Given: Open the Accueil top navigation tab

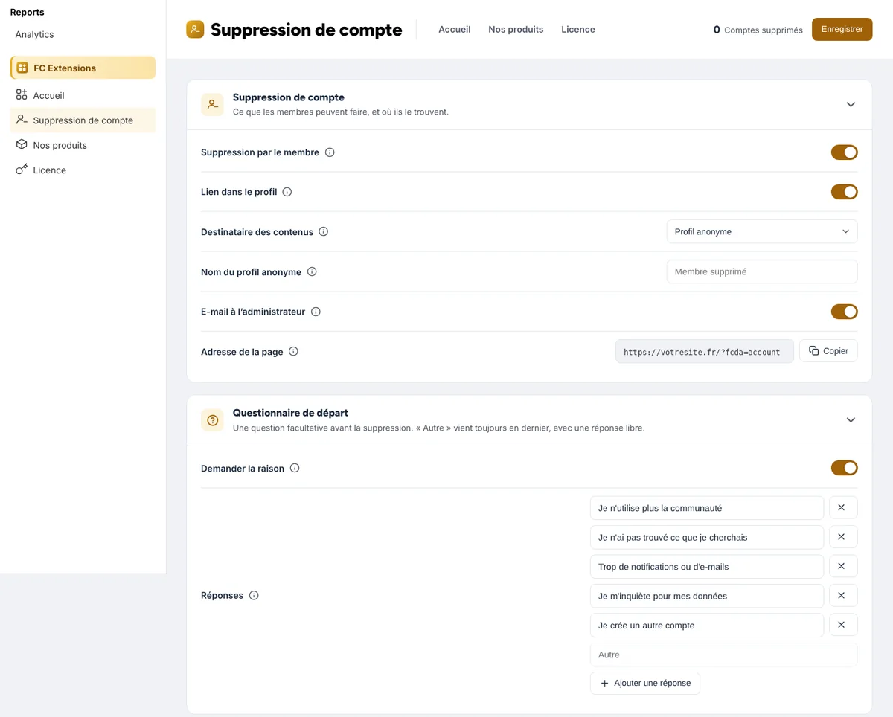Looking at the screenshot, I should 455,30.
